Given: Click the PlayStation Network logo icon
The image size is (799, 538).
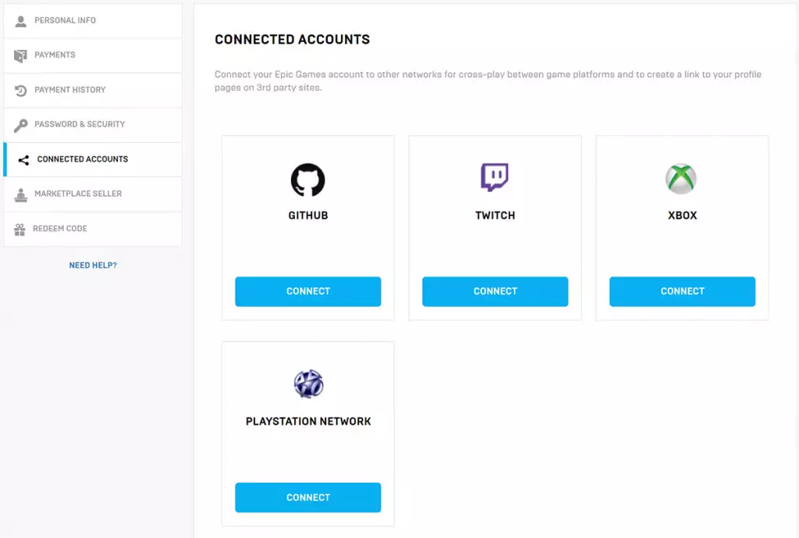Looking at the screenshot, I should [x=307, y=384].
